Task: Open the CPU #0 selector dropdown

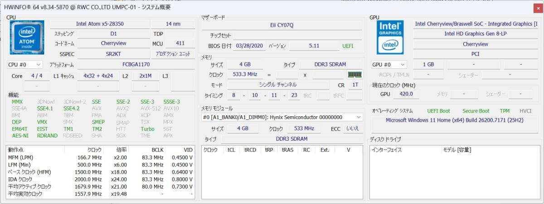Action: [25, 65]
